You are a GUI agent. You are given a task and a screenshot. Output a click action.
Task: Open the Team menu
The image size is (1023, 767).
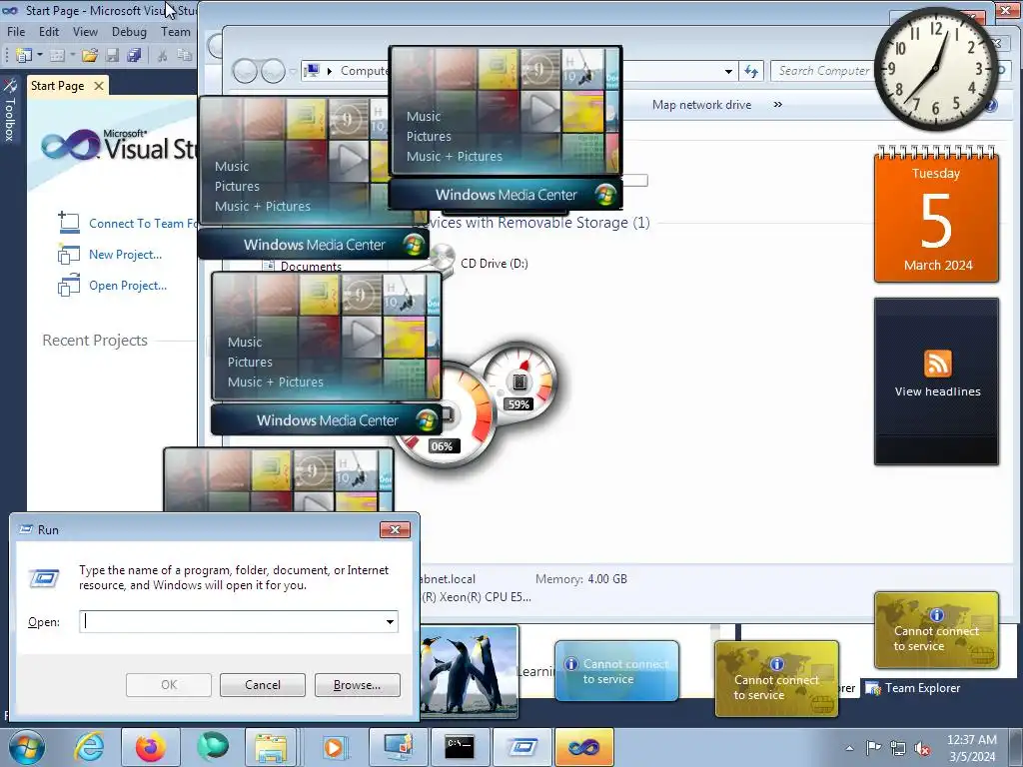[x=176, y=31]
